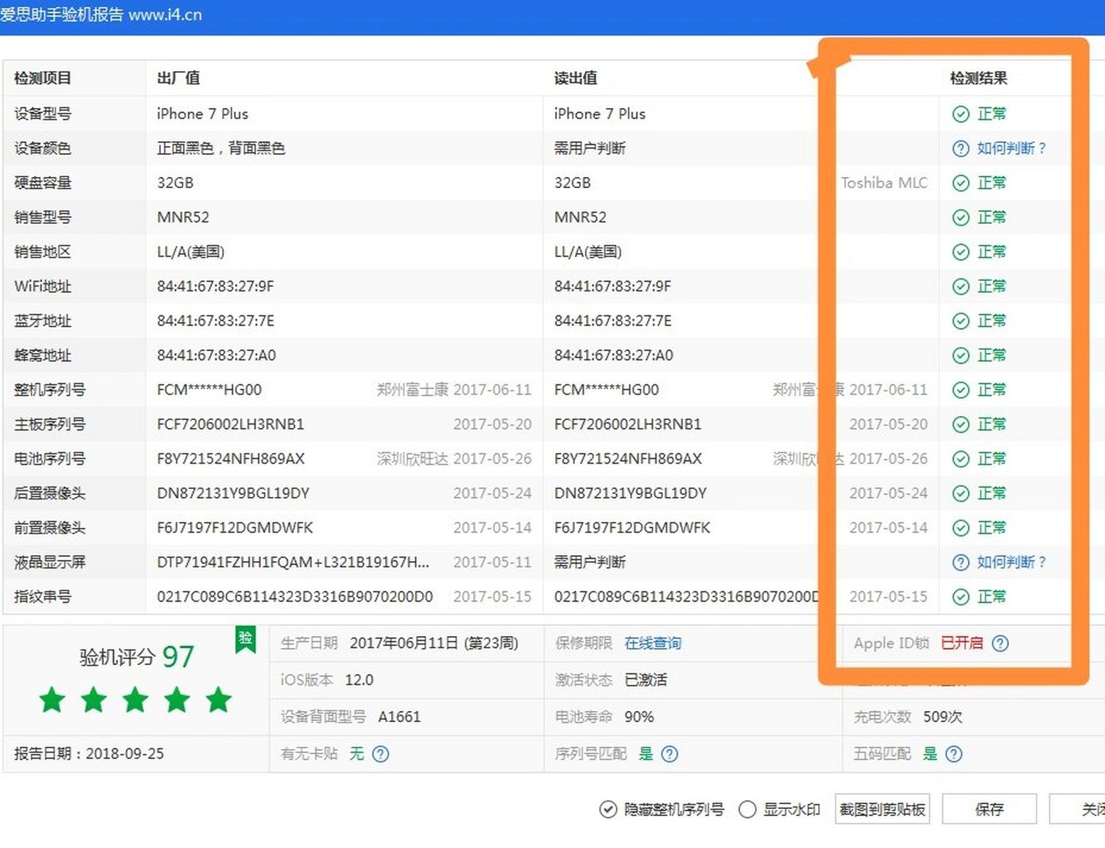This screenshot has height=848, width=1105.
Task: Open the 在线查询 warranty link
Action: coord(653,643)
